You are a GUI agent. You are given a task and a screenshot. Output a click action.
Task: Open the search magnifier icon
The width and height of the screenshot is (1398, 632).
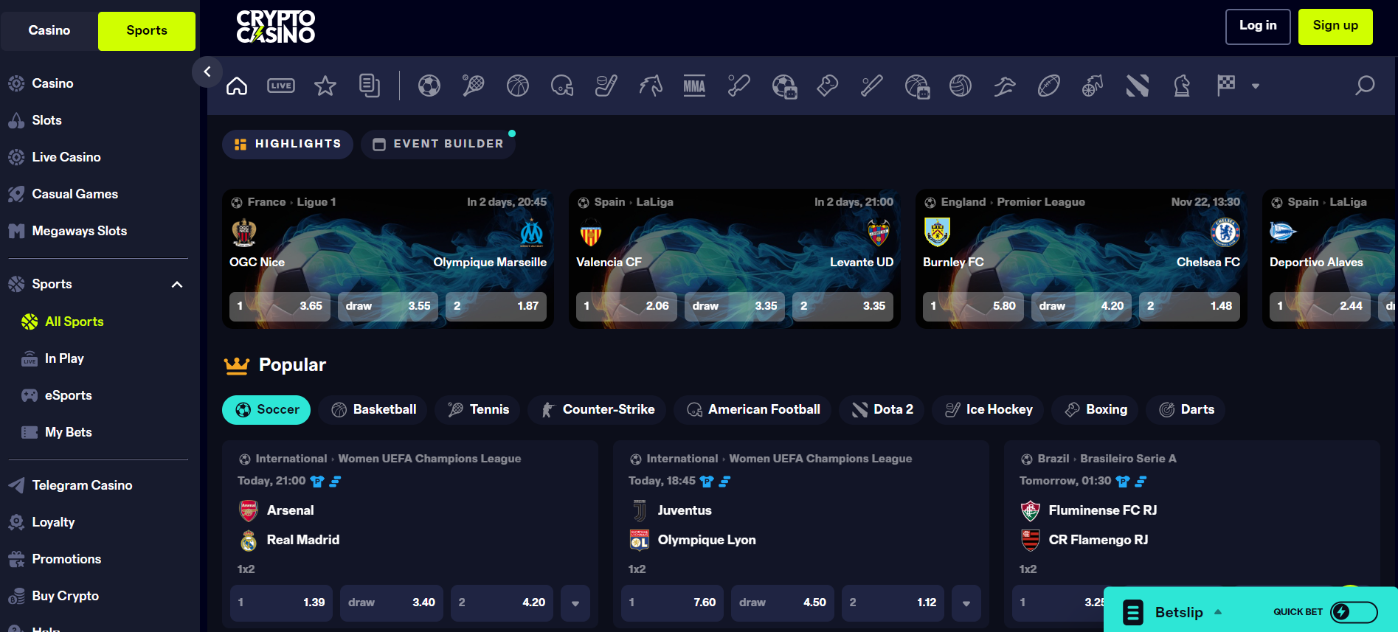click(x=1365, y=86)
